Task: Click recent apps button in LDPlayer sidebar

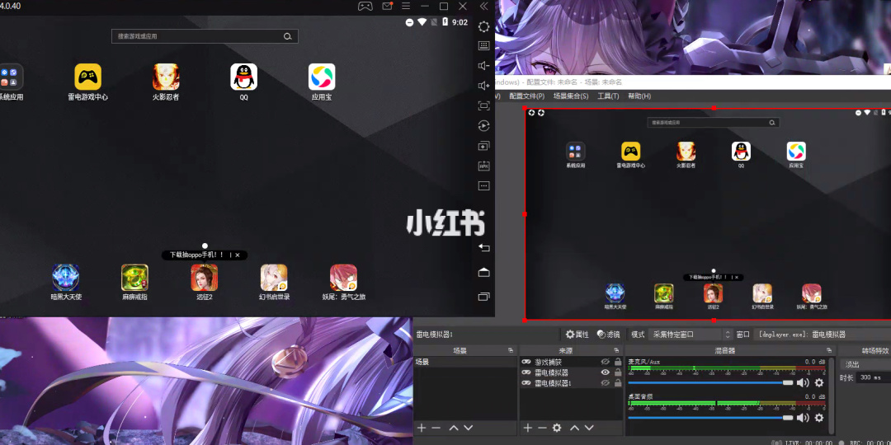Action: coord(483,297)
